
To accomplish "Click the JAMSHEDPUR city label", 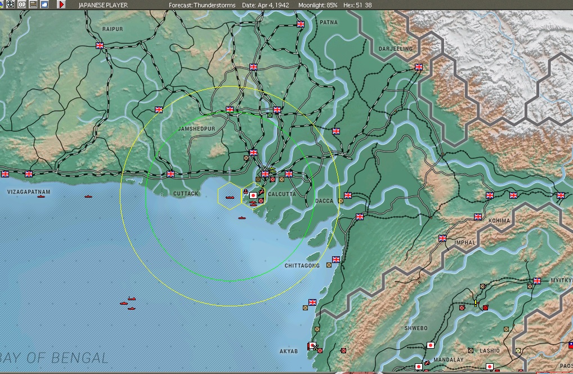I will [196, 128].
